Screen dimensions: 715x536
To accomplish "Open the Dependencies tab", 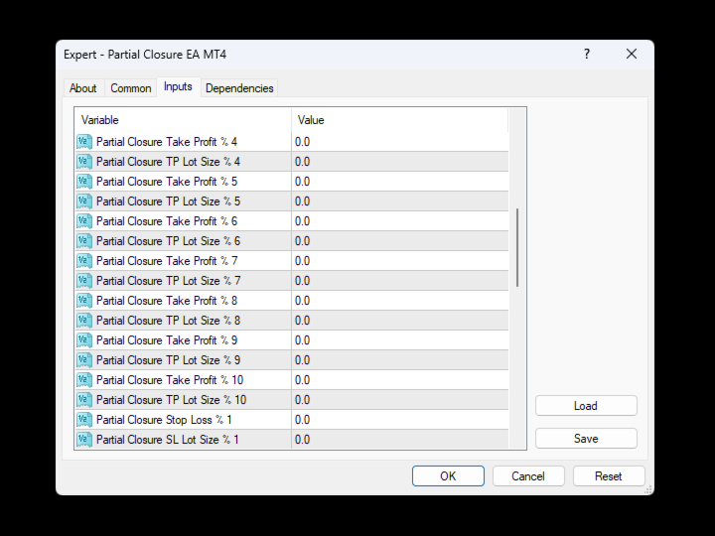I will [x=239, y=88].
